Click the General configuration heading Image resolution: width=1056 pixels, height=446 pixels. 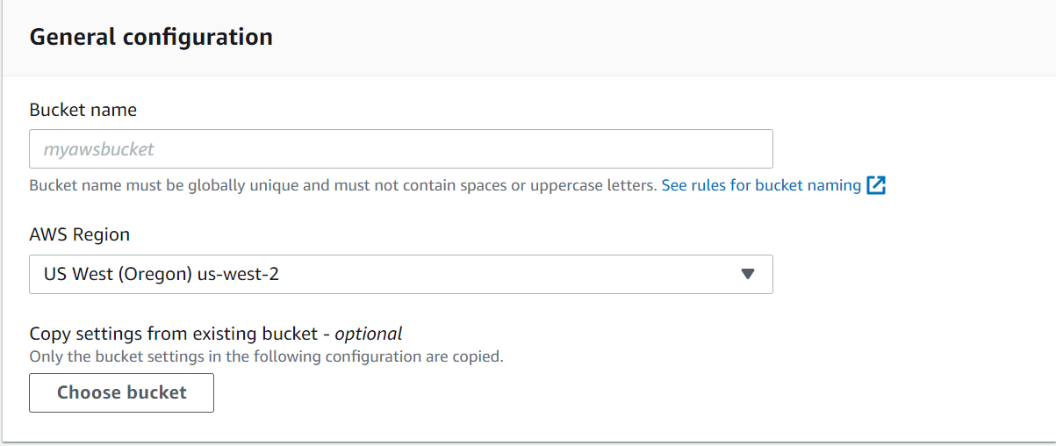click(x=151, y=37)
